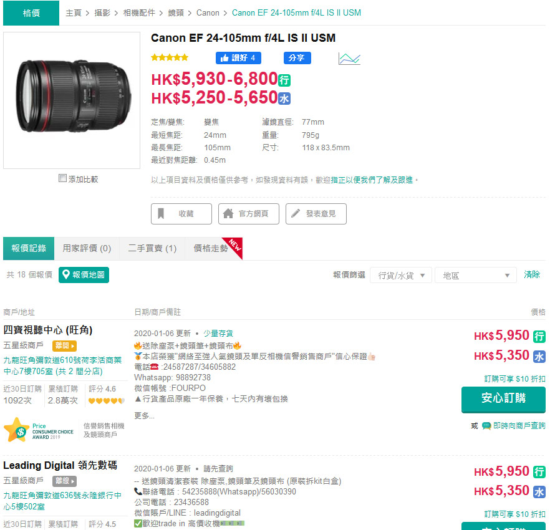Open 四寶視聽中心 (旺角) merchant page
Viewport: 555px width, 530px height.
tap(48, 330)
